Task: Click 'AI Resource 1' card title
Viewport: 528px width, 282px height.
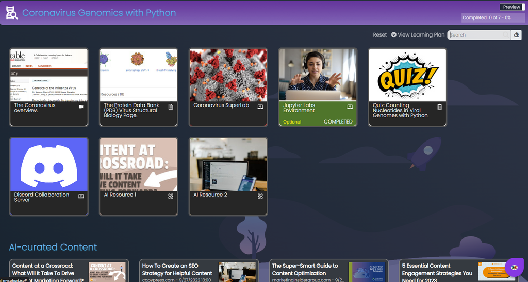Action: coord(120,195)
